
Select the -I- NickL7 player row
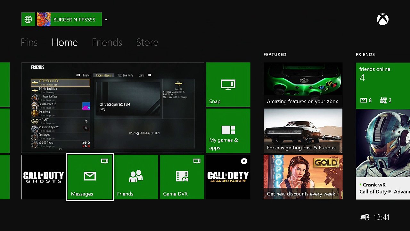(x=61, y=121)
